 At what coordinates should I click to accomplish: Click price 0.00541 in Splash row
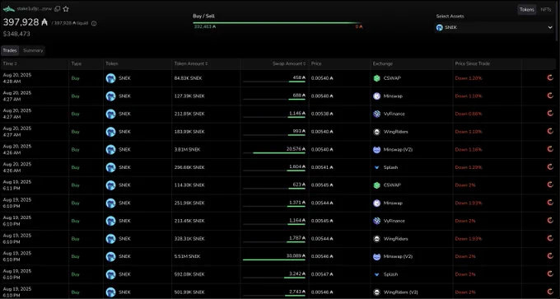[x=322, y=167]
